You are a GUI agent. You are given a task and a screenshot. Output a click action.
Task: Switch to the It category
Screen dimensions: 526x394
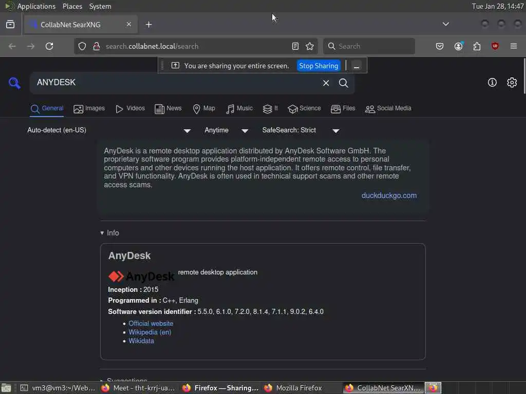coord(270,109)
